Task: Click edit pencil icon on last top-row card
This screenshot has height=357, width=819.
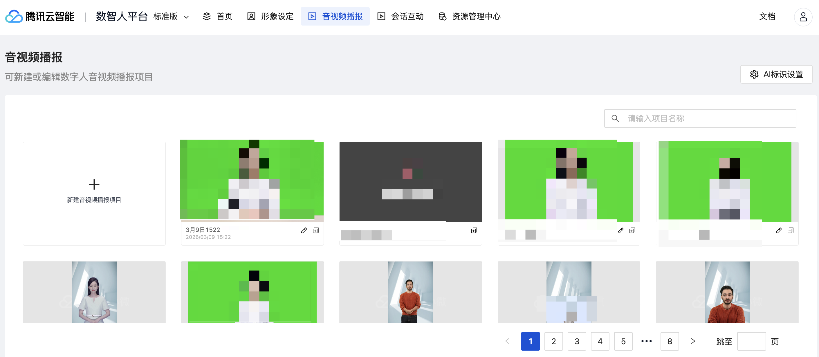Action: click(779, 230)
